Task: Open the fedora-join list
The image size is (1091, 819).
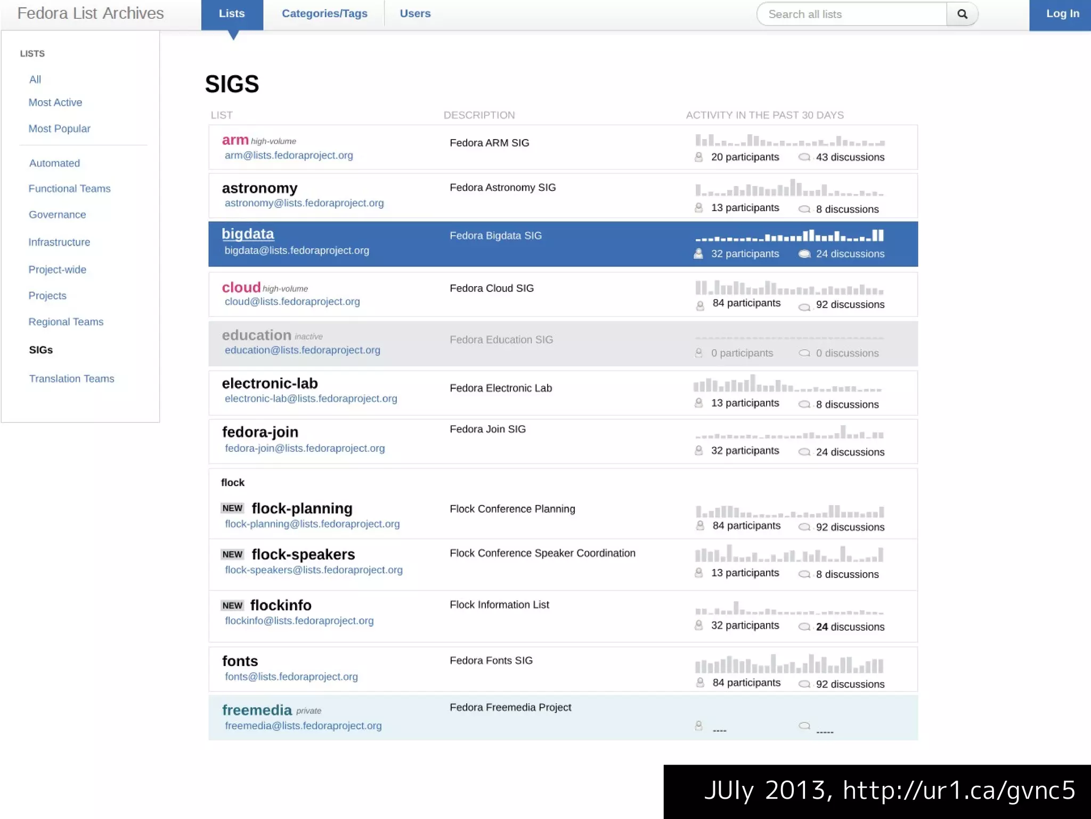Action: click(x=260, y=432)
